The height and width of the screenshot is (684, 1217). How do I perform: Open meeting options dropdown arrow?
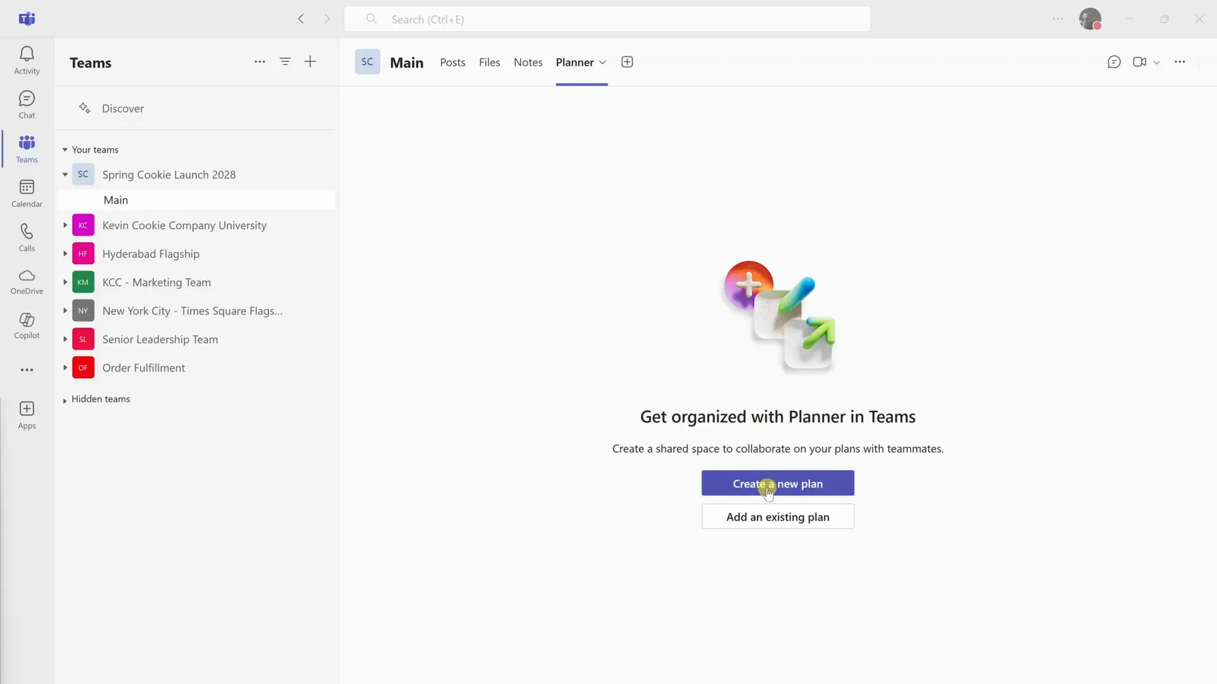coord(1157,62)
